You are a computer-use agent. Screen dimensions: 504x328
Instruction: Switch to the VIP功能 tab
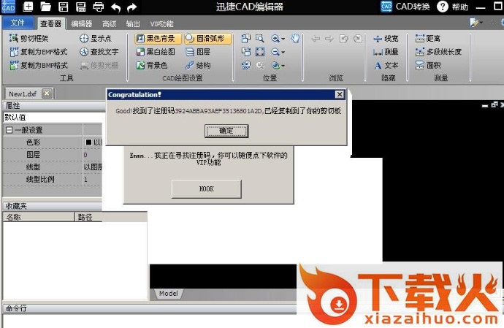161,23
